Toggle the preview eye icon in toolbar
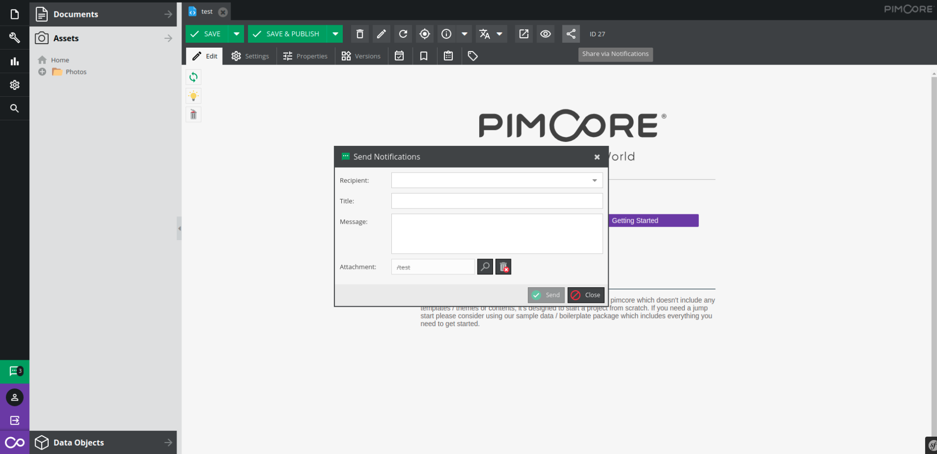Image resolution: width=937 pixels, height=454 pixels. pos(546,34)
